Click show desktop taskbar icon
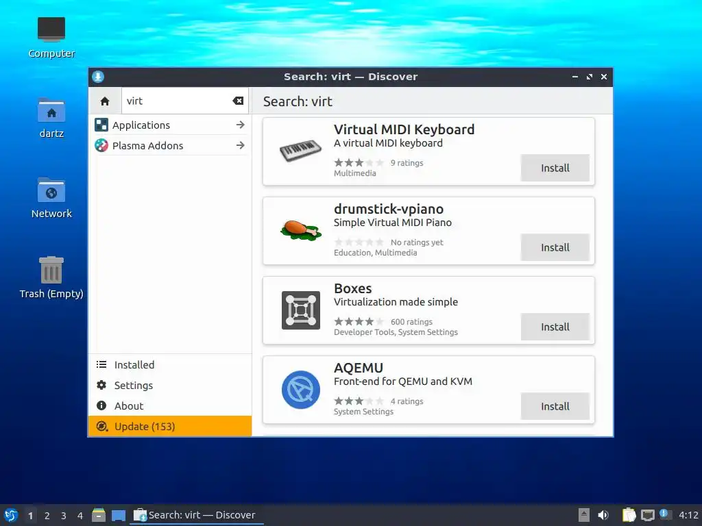The height and width of the screenshot is (526, 702). (x=119, y=516)
